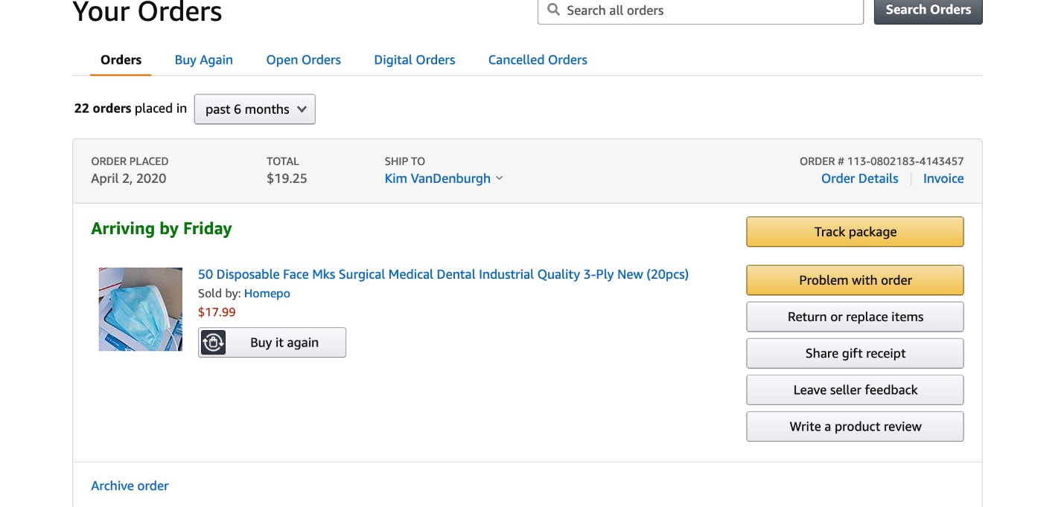
Task: Click Write a product review
Action: tap(855, 427)
